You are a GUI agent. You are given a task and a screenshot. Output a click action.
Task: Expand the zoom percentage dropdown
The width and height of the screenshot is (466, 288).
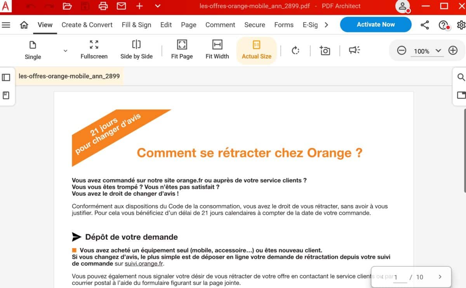438,51
